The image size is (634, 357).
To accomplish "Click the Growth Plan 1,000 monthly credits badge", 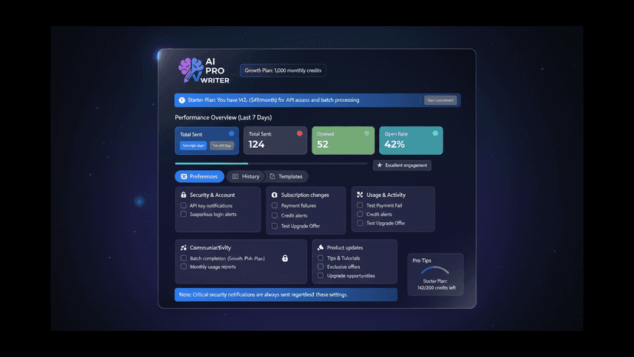I will [283, 70].
